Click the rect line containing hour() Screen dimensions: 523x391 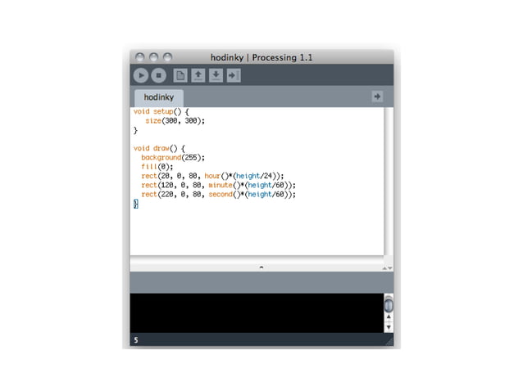pyautogui.click(x=212, y=176)
